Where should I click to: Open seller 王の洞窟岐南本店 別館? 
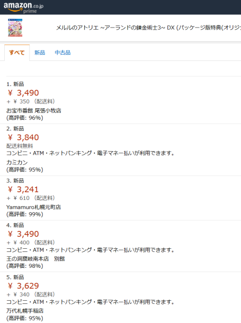point(35,259)
